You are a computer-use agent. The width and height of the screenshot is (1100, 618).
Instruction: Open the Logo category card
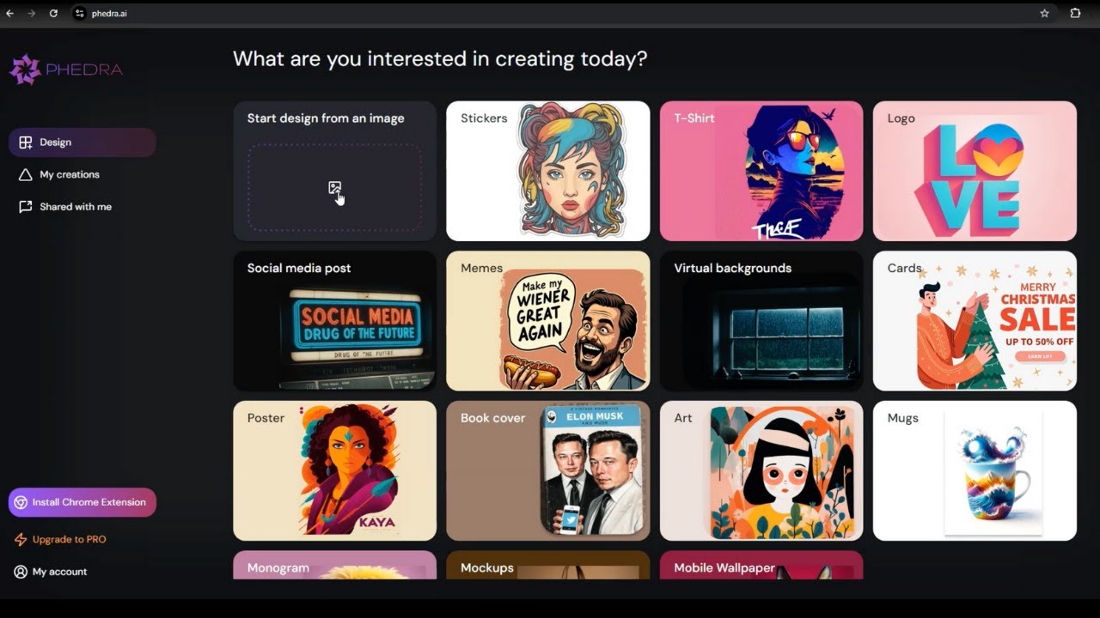pos(975,171)
